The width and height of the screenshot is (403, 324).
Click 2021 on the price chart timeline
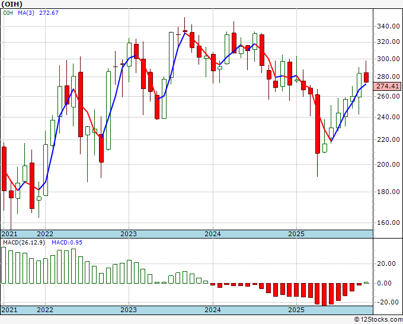click(9, 234)
